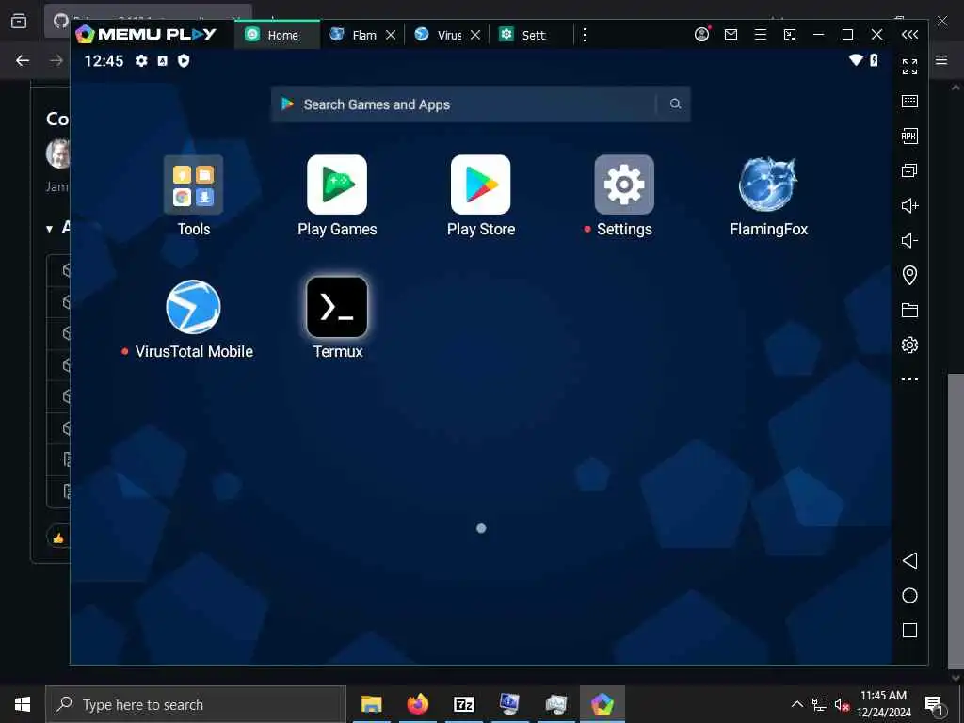Click the thumbs-up reaction in background page
This screenshot has height=723, width=964.
coord(58,538)
